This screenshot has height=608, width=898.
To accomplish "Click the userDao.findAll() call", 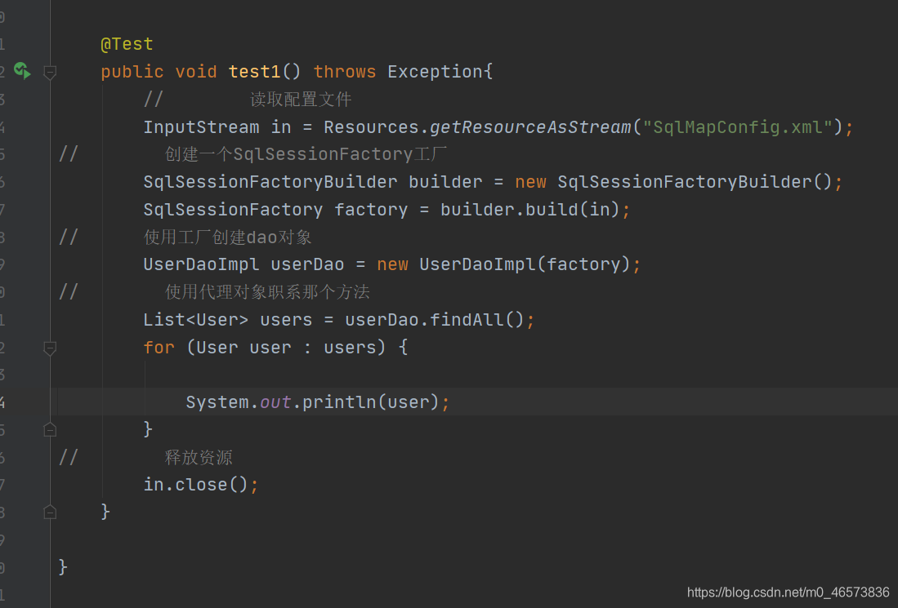I will [434, 319].
